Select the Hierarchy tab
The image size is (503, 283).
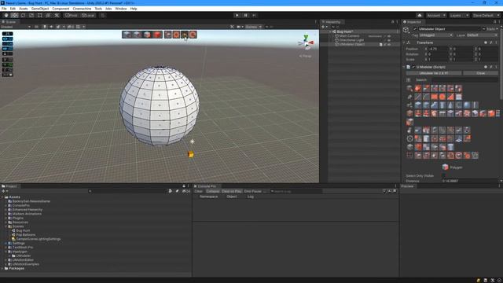click(x=332, y=22)
